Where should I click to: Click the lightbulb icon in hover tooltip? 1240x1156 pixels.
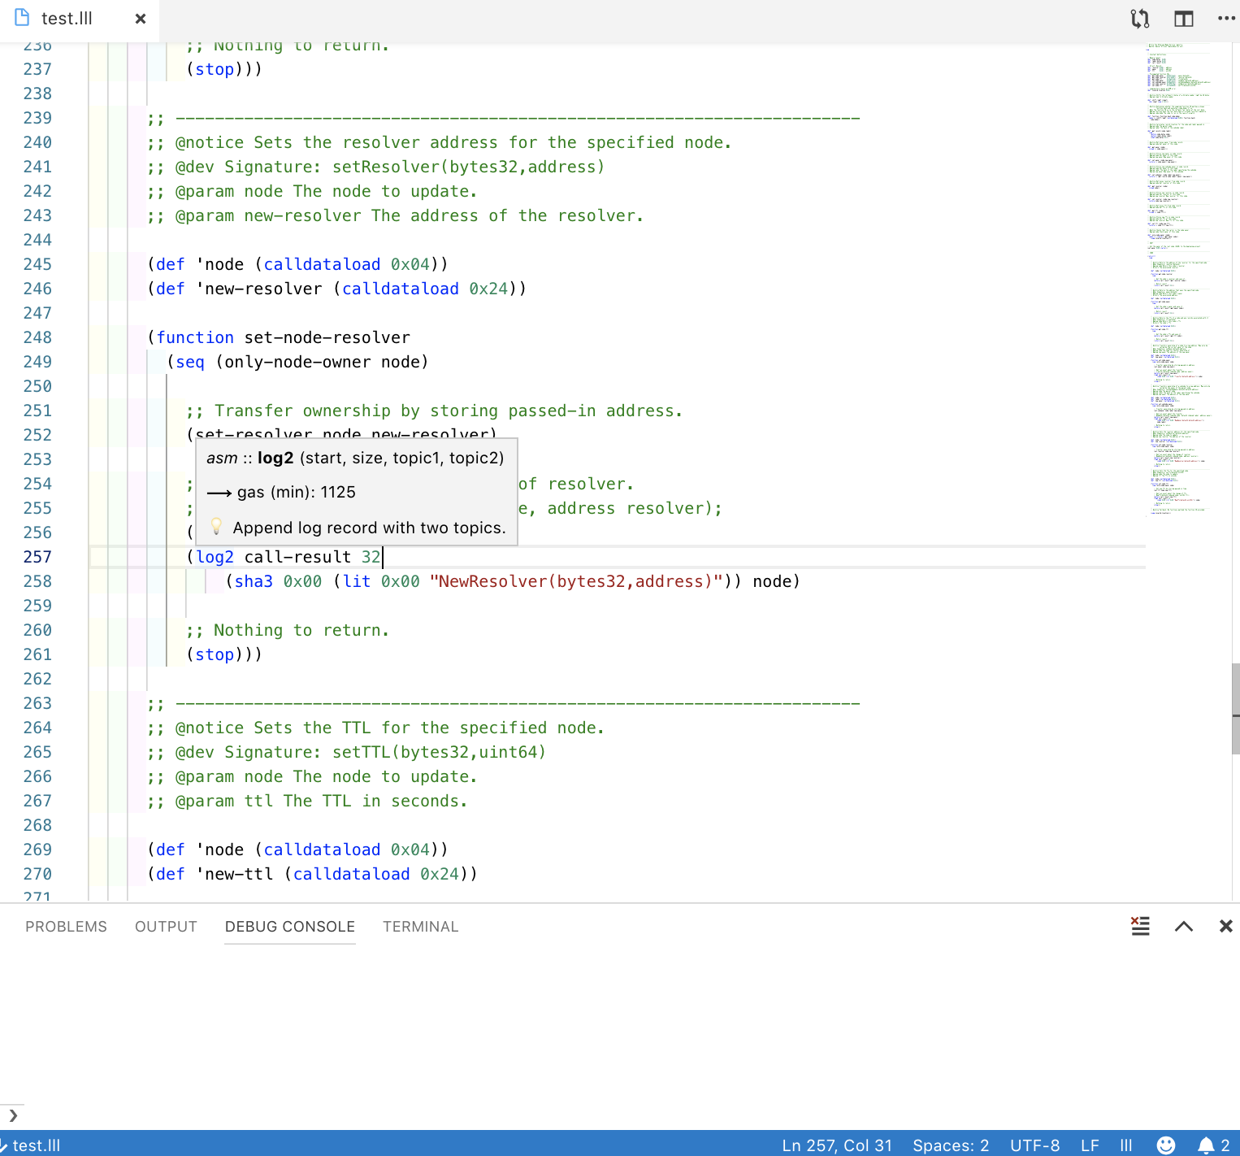pos(216,527)
